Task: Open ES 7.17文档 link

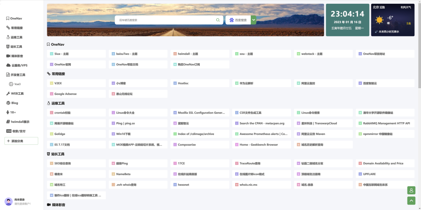Action: coord(76,145)
